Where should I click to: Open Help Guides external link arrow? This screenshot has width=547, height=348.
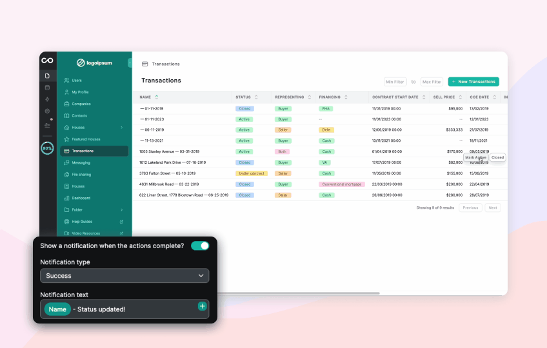121,222
